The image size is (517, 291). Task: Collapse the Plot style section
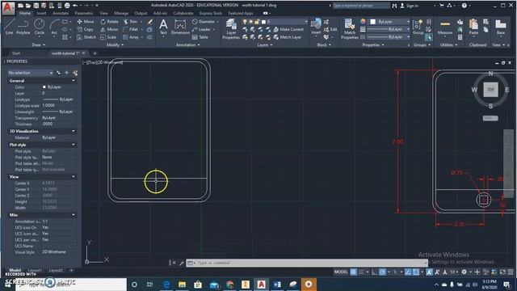[x=74, y=145]
